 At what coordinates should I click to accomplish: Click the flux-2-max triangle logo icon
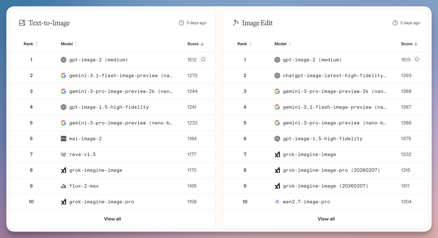pyautogui.click(x=63, y=186)
